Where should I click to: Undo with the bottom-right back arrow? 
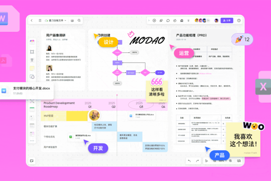pyautogui.click(x=189, y=161)
